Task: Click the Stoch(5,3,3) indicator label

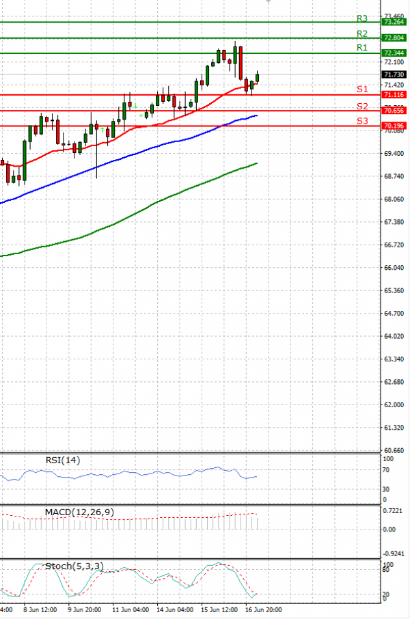Action: click(x=74, y=566)
